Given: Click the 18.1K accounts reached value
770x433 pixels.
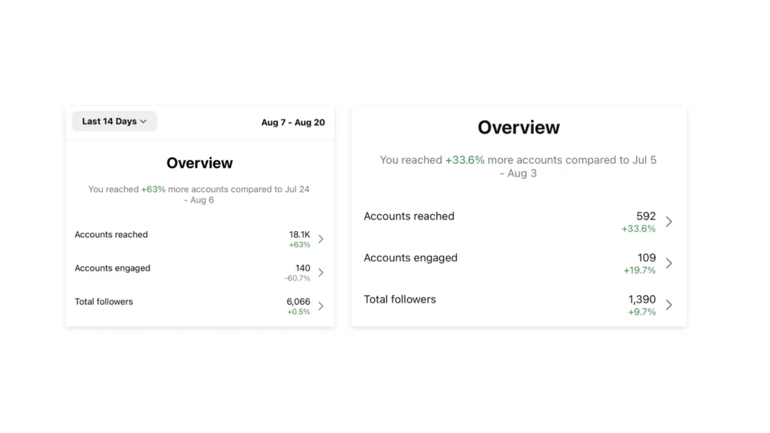Looking at the screenshot, I should [x=300, y=235].
